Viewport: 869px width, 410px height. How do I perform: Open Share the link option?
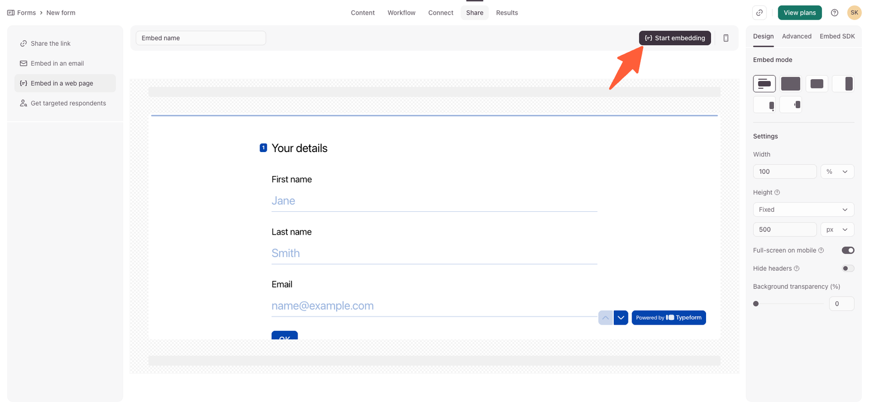point(65,43)
